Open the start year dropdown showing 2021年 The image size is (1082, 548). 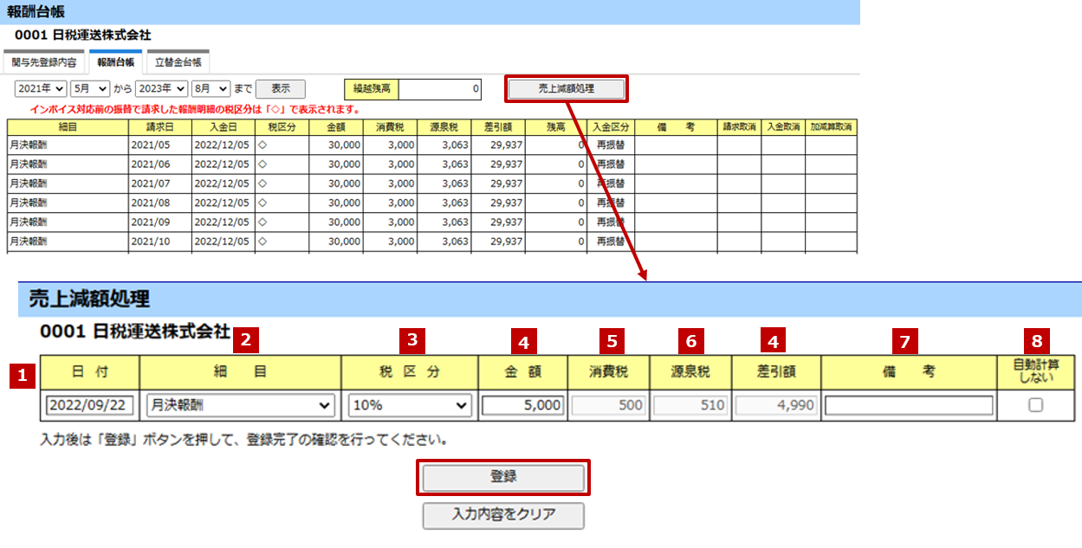coord(41,88)
